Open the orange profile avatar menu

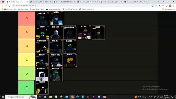point(170,6)
